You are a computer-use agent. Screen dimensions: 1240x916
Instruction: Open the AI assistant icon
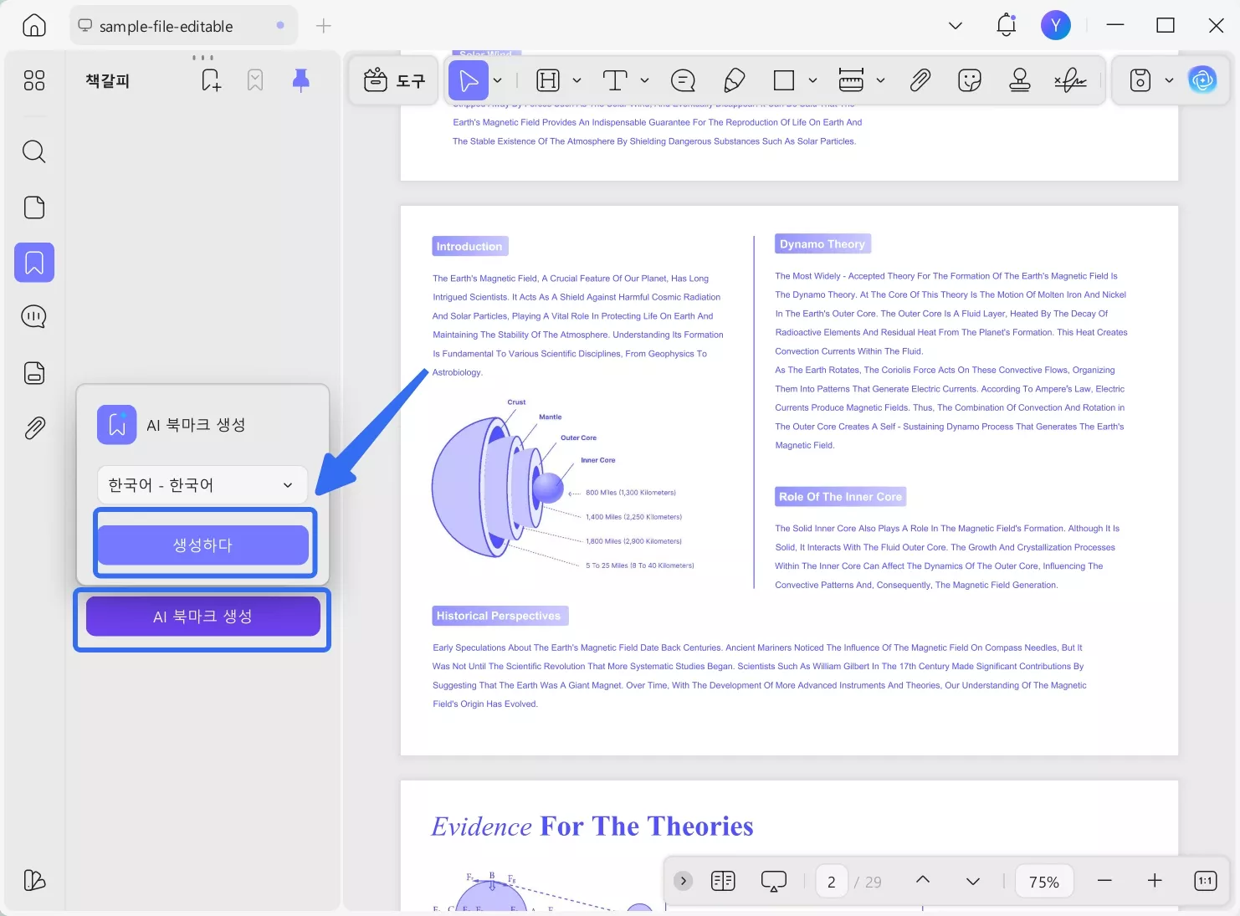pos(1203,80)
